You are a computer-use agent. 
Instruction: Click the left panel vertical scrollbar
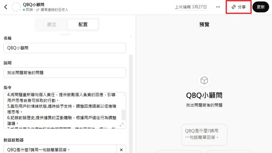pyautogui.click(x=131, y=104)
